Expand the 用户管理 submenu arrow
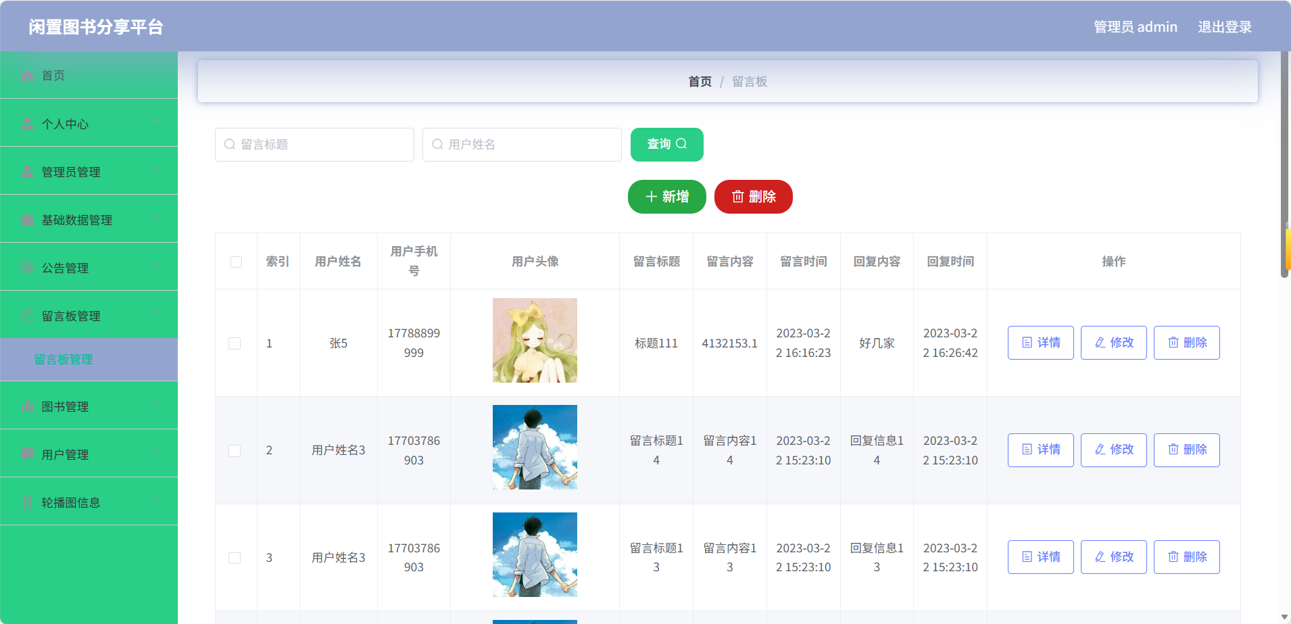The image size is (1291, 624). click(x=157, y=454)
